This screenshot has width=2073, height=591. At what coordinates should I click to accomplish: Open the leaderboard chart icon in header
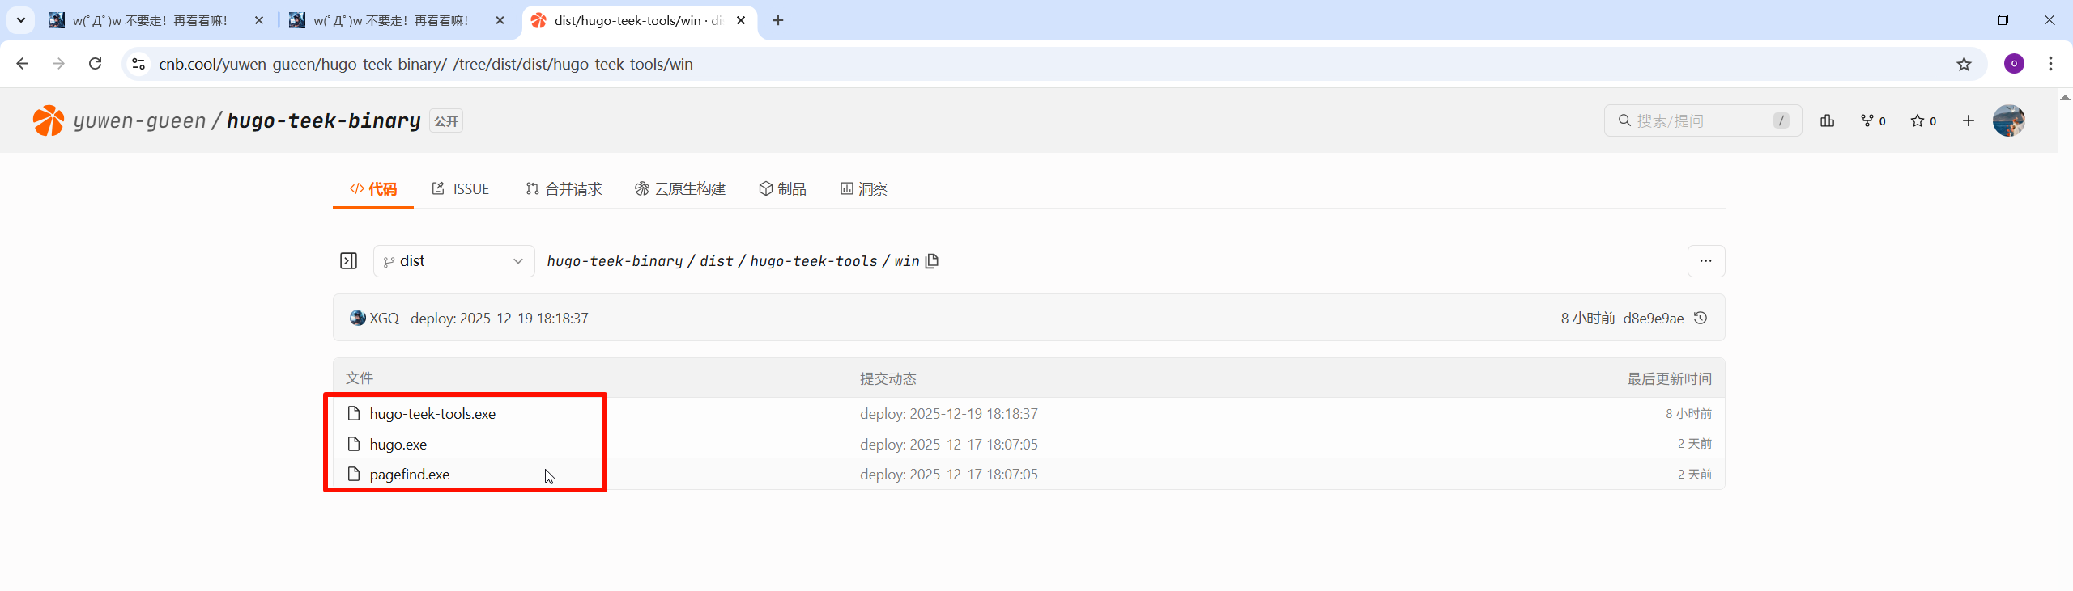coord(1828,120)
